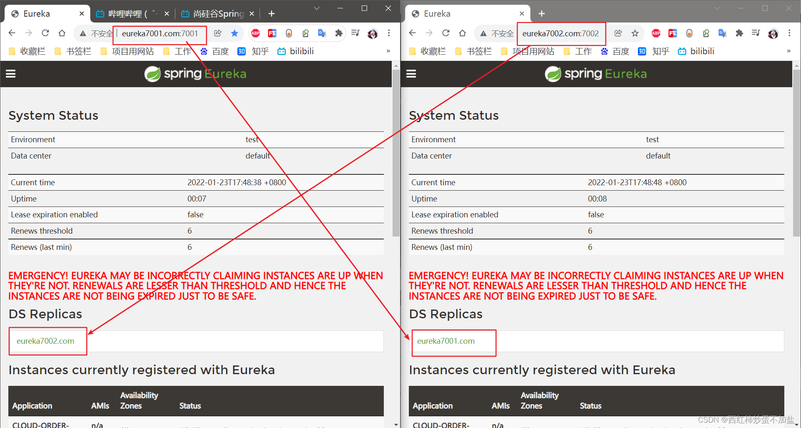801x428 pixels.
Task: Go back in right browser window
Action: tap(413, 33)
